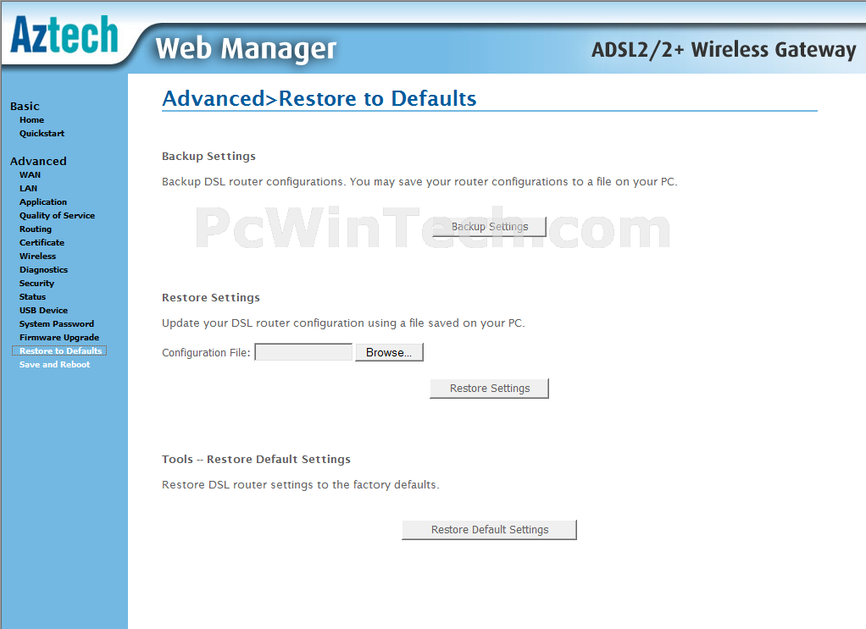The image size is (866, 629).
Task: Select Security from the sidebar
Action: [37, 283]
